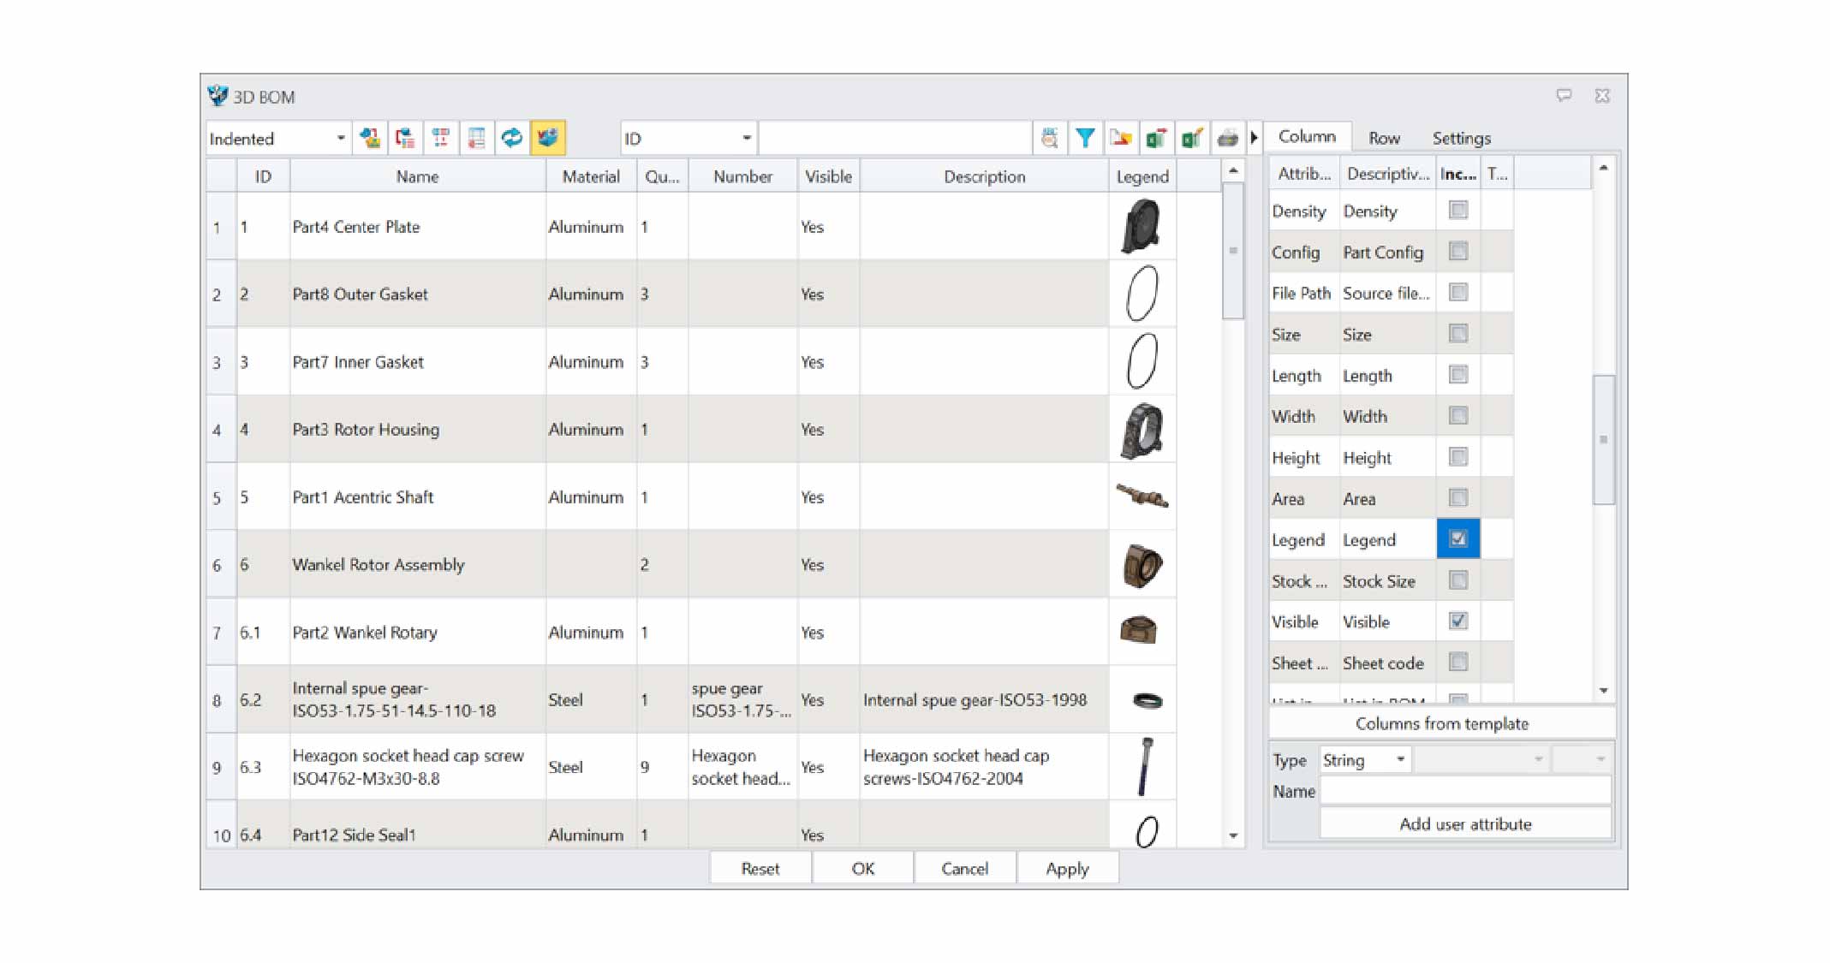The width and height of the screenshot is (1830, 963).
Task: Click the highlighted yellow 3D toolbar icon
Action: 548,138
